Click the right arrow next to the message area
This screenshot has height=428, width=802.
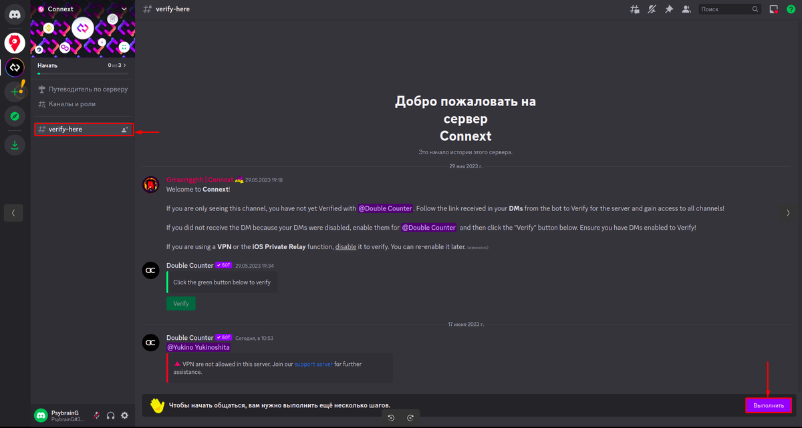pos(788,213)
